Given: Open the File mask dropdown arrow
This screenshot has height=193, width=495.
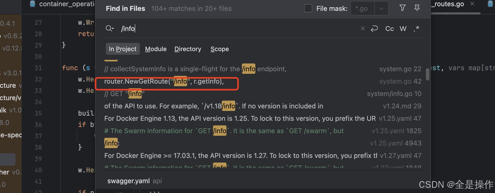Looking at the screenshot, I should coord(381,9).
